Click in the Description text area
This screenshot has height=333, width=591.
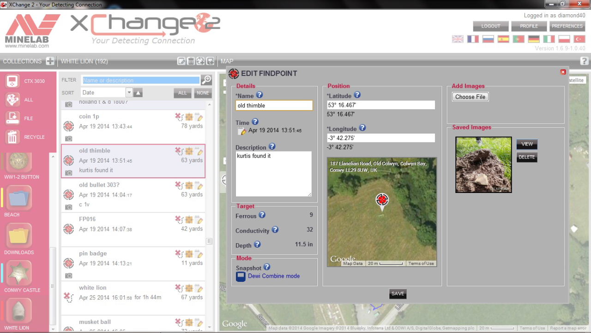274,174
